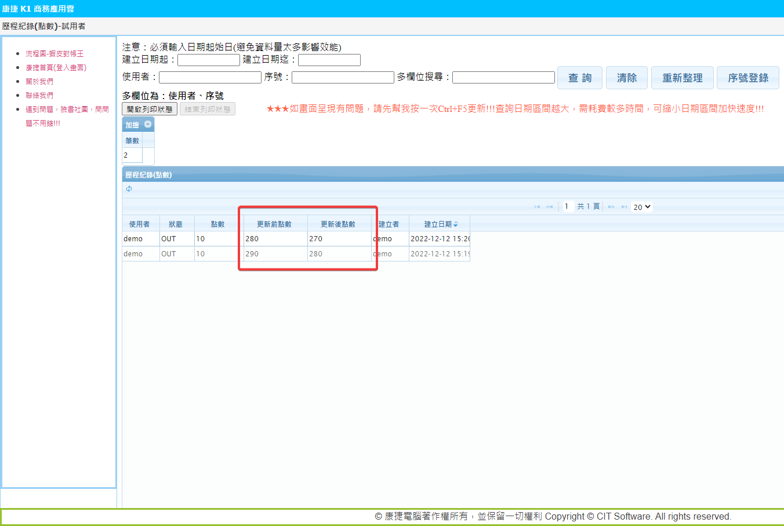Click the 更新前點數 column header
The height and width of the screenshot is (526, 784).
click(274, 224)
